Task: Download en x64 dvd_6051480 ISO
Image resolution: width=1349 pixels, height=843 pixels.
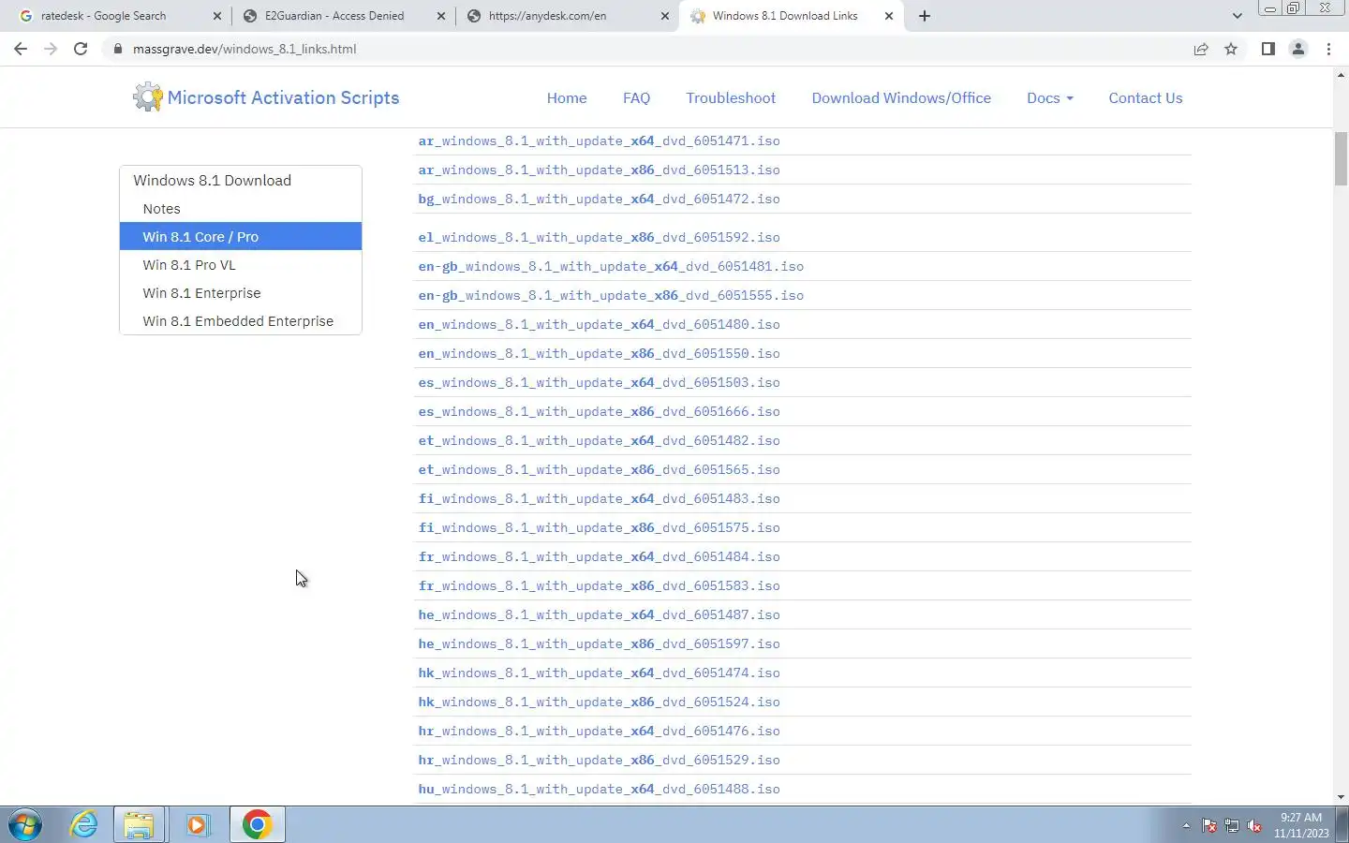Action: (599, 324)
